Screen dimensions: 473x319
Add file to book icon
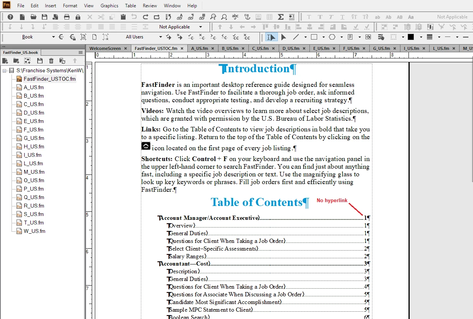click(5, 61)
